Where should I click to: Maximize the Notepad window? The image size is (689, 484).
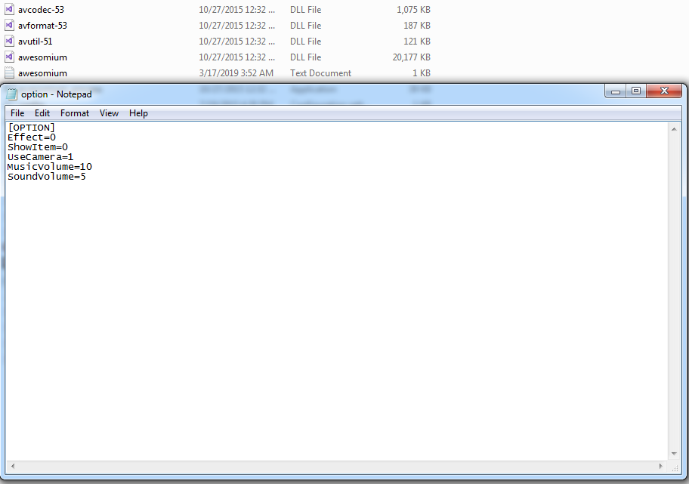[635, 91]
